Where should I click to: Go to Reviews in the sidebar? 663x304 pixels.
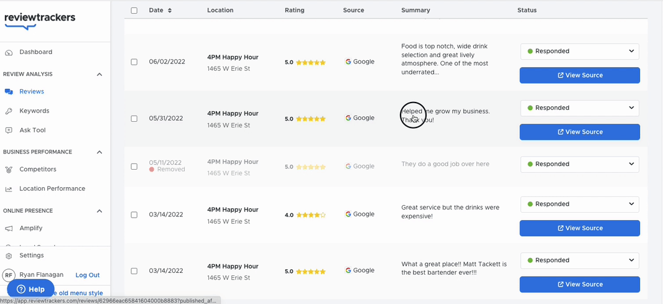pos(32,91)
